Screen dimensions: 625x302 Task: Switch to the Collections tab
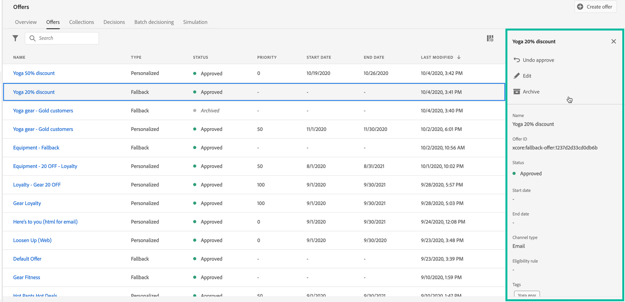pyautogui.click(x=82, y=22)
